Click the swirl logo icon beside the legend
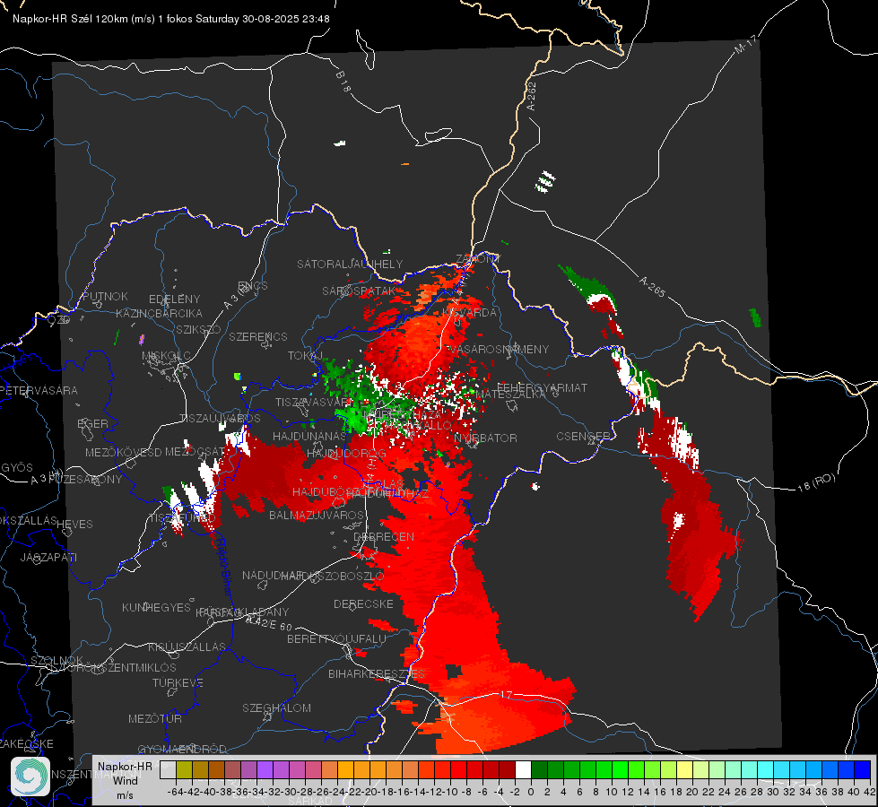Screen dimensions: 878x807 point(30,777)
